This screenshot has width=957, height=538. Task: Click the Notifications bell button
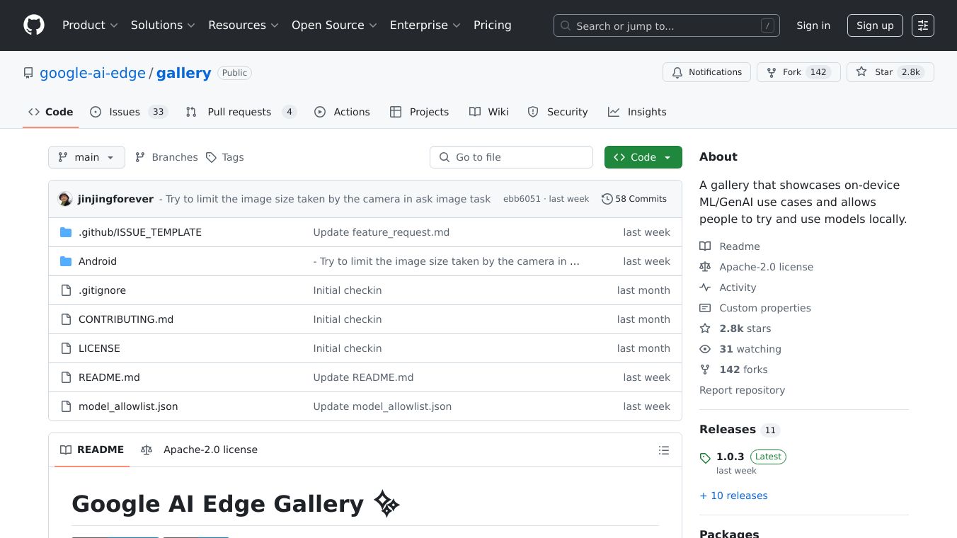pos(706,72)
